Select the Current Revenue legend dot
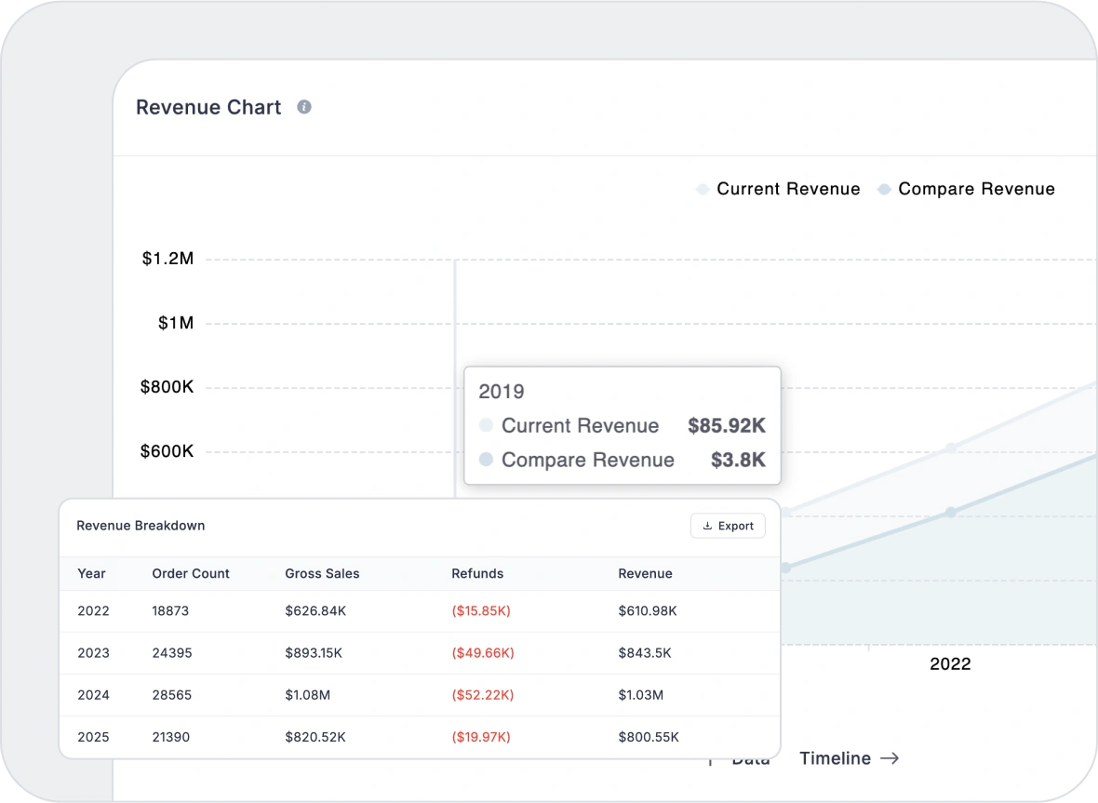Viewport: 1098px width, 803px height. (701, 189)
